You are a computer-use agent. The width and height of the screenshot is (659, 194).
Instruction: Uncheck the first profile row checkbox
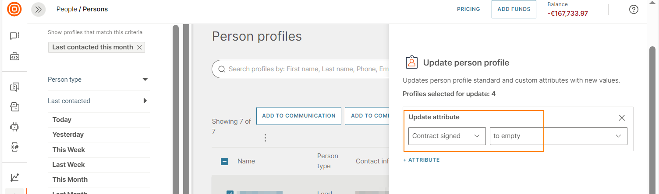tap(230, 192)
